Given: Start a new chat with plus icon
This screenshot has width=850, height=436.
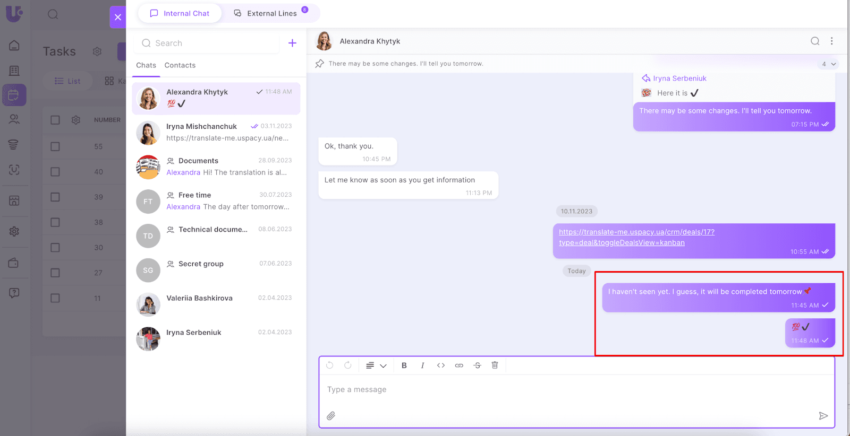Looking at the screenshot, I should coord(292,43).
